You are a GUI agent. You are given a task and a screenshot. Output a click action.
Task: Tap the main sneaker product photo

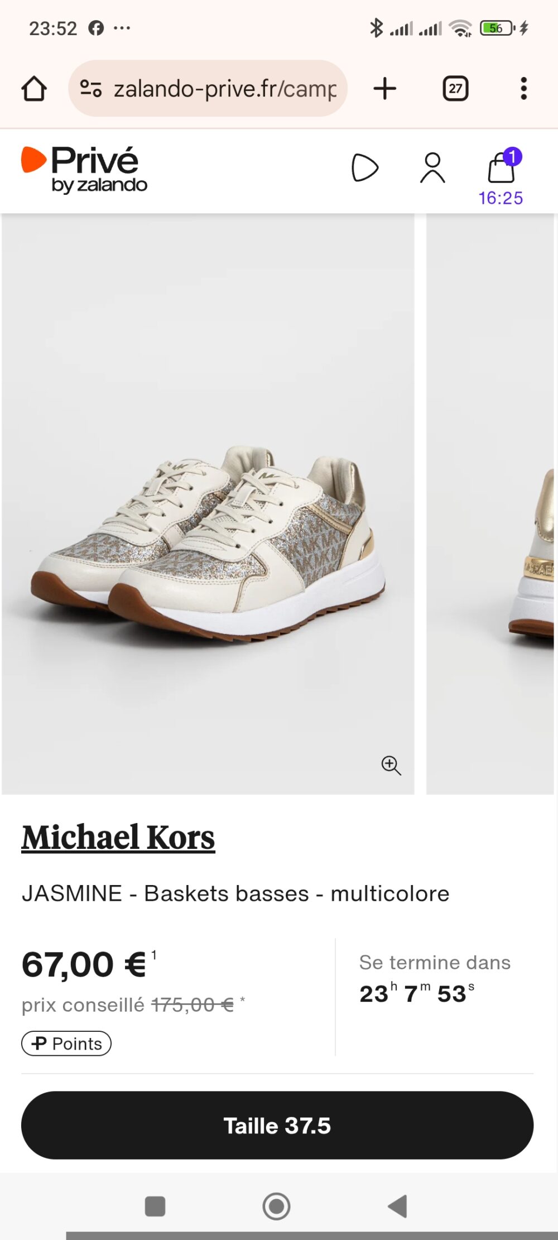pyautogui.click(x=208, y=504)
